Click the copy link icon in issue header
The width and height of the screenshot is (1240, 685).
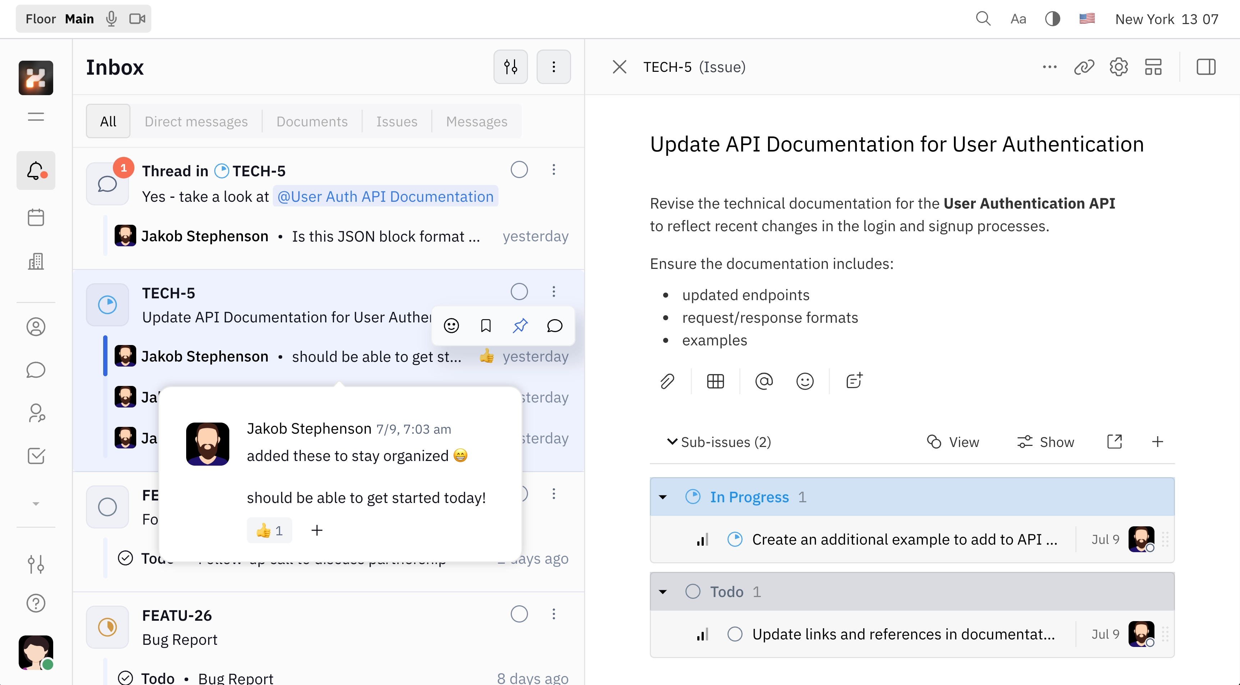click(x=1084, y=67)
